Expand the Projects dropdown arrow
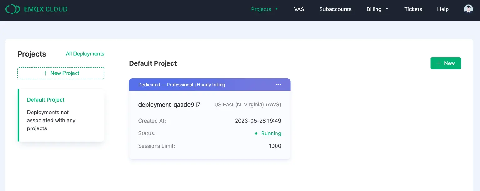The image size is (480, 191). (277, 9)
